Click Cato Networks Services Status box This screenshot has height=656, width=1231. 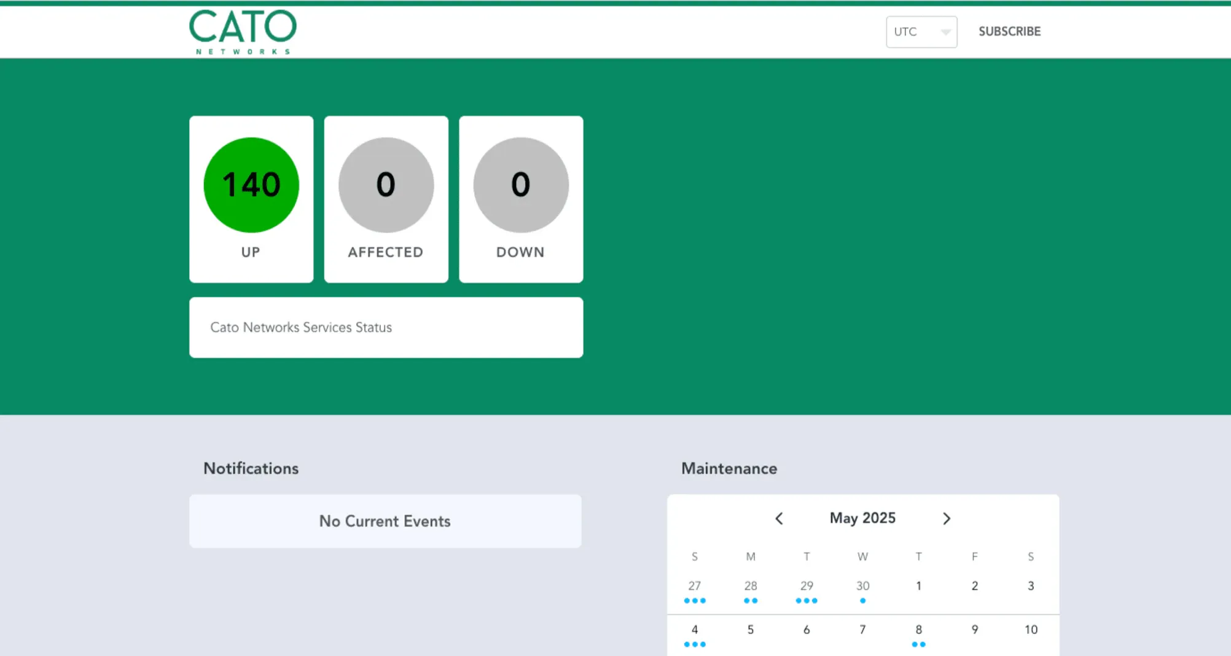point(386,328)
